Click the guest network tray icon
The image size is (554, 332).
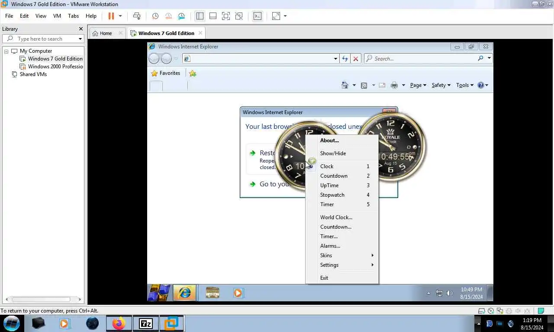tap(439, 293)
